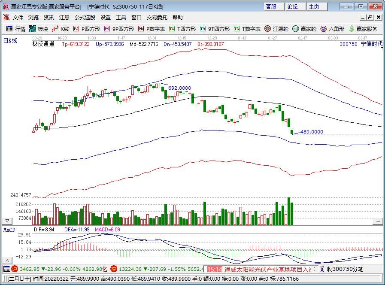Click the 极反通道 indicator name

point(43,44)
